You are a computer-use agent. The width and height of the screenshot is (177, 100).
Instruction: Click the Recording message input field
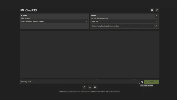point(80,82)
